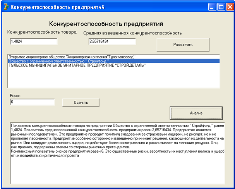Focus the field showing 2,65716434

point(112,41)
